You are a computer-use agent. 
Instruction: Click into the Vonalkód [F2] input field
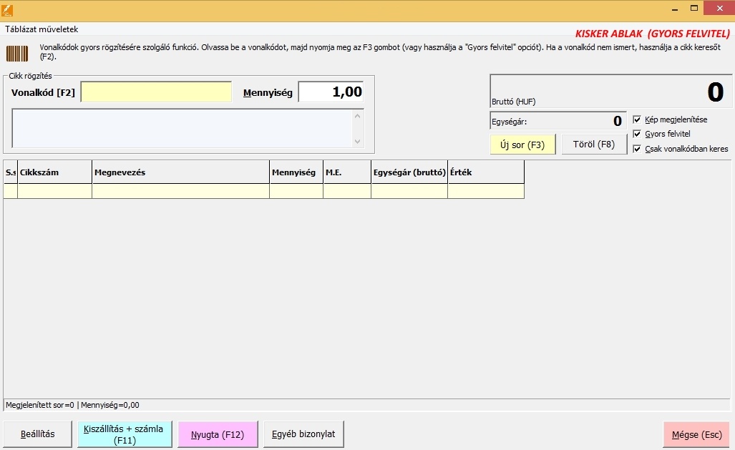click(x=156, y=92)
